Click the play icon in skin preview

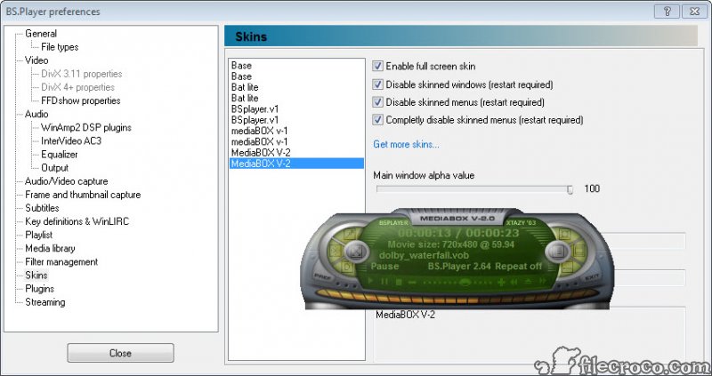coord(371,282)
